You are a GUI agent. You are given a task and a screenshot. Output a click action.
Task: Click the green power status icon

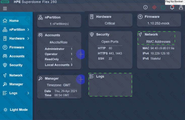(x=163, y=8)
